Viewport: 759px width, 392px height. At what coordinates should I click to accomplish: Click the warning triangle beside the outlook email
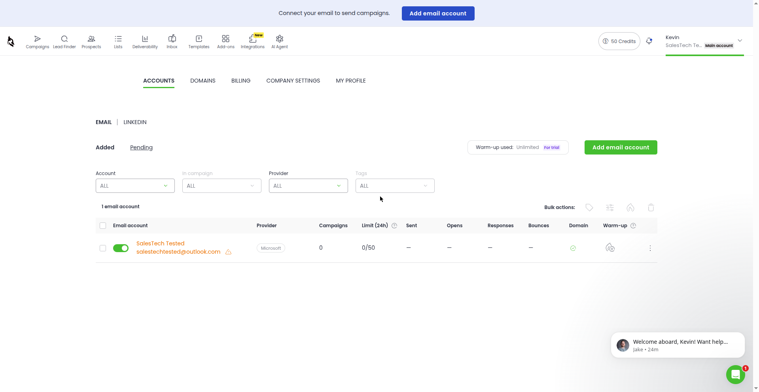click(228, 252)
